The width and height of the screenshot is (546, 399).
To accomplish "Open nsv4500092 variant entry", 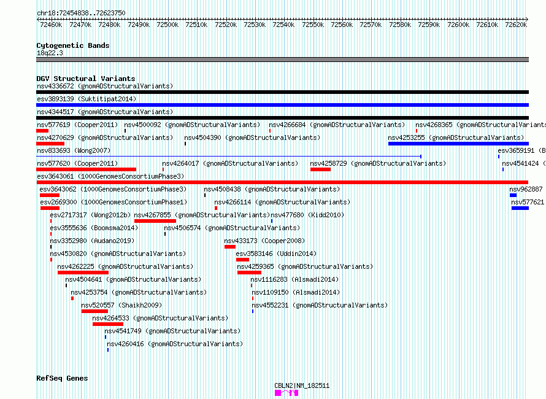I will [x=192, y=125].
